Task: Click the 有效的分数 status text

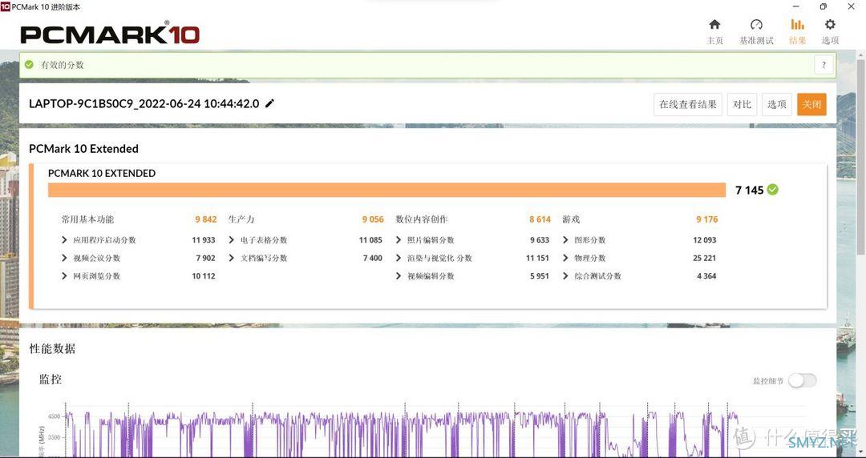Action: [x=62, y=65]
